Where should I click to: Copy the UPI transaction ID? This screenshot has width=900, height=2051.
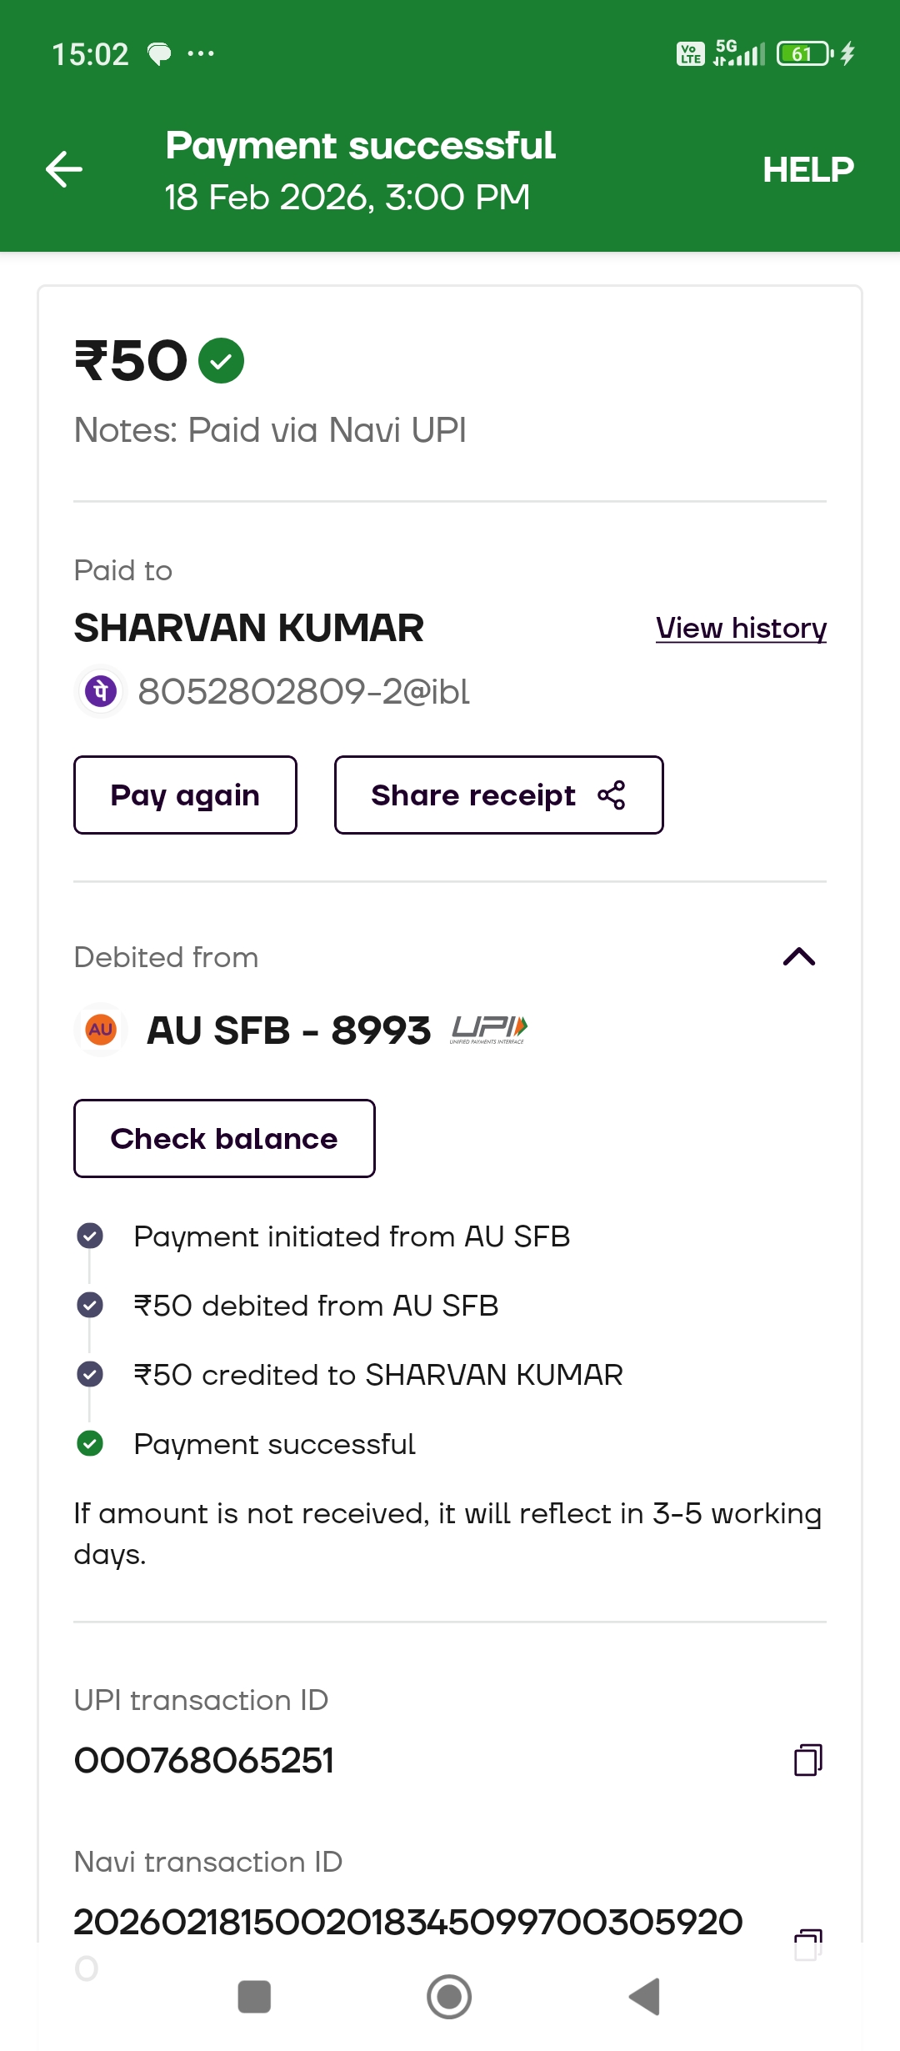(x=807, y=1760)
